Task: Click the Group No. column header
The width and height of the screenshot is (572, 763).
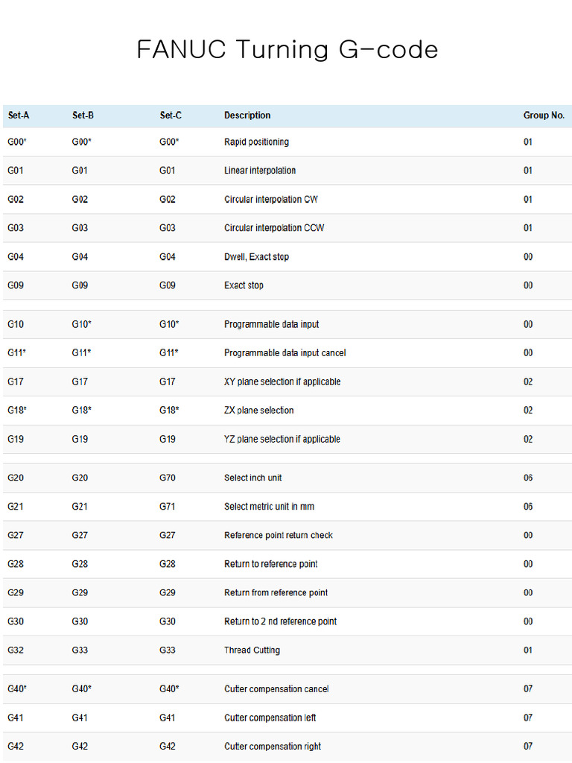Action: pyautogui.click(x=543, y=115)
